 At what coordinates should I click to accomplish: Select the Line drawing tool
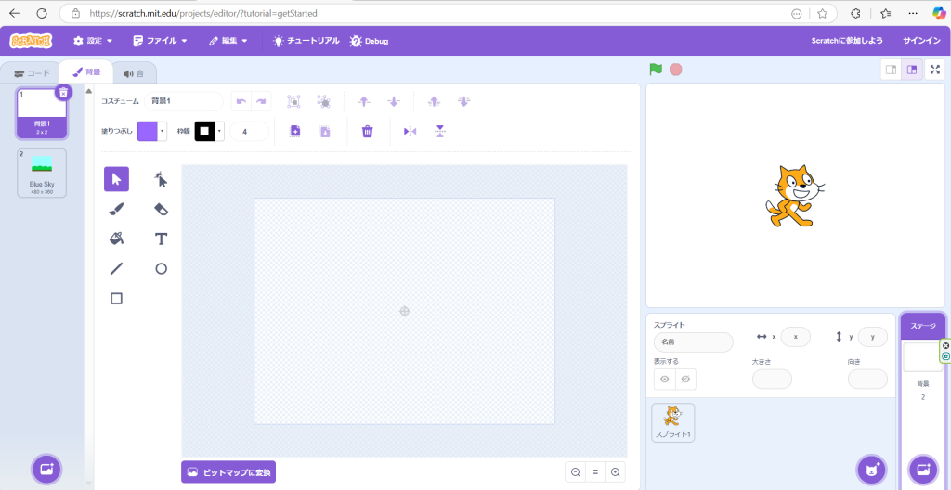pos(116,268)
